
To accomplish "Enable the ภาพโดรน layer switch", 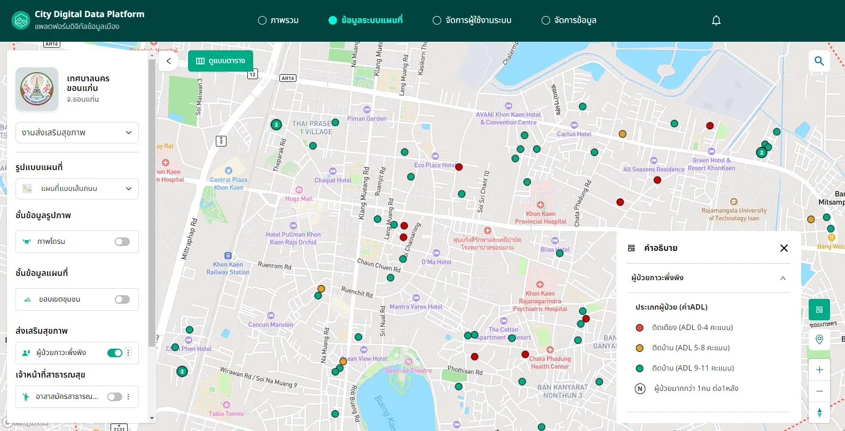I will point(122,242).
